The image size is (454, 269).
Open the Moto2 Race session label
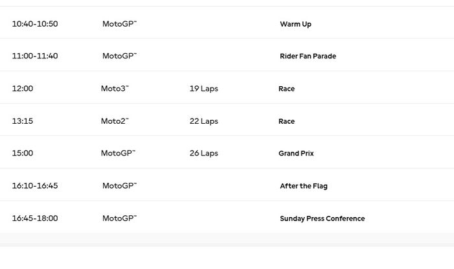tap(286, 121)
